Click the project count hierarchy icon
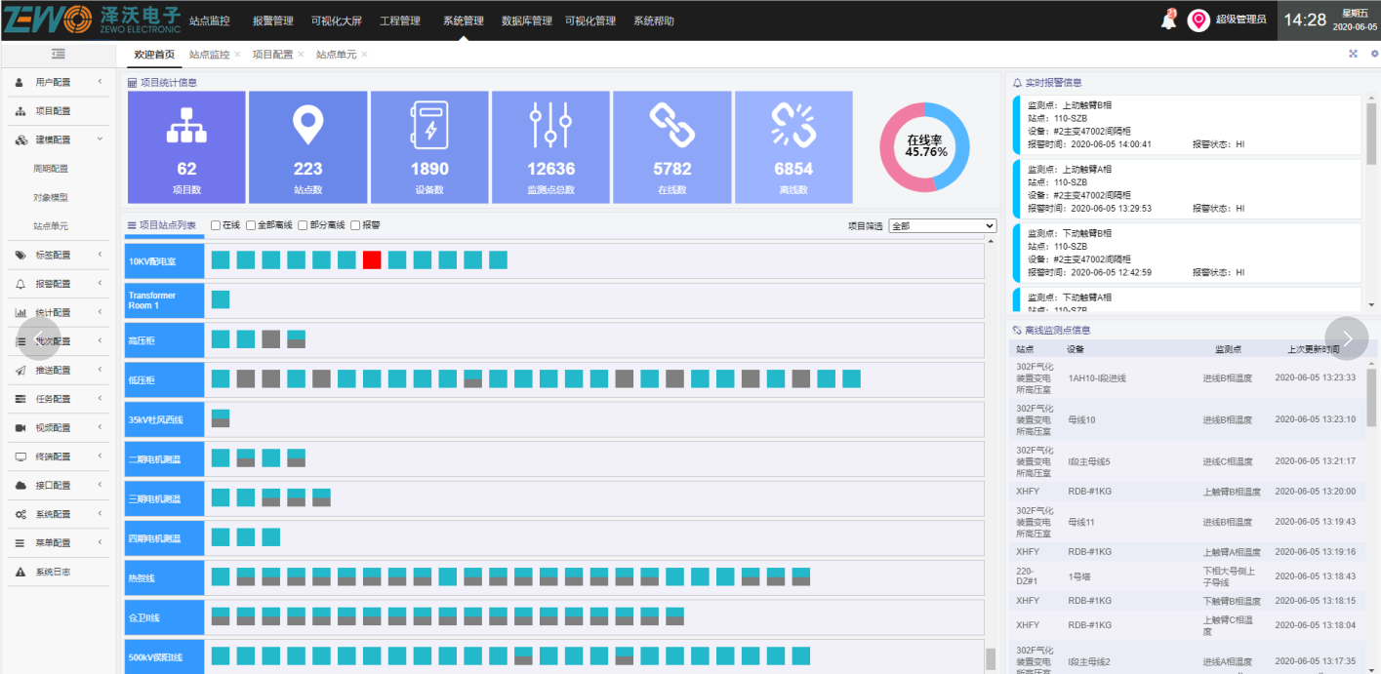This screenshot has height=674, width=1381. click(x=187, y=125)
